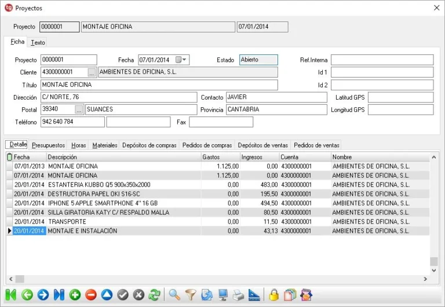This screenshot has width=445, height=307.
Task: Click the Estado field showing Abierto
Action: [x=258, y=60]
